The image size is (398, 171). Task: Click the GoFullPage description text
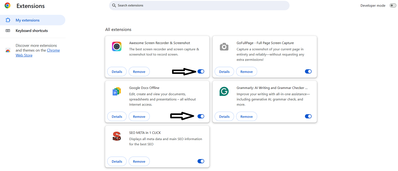[x=270, y=54]
